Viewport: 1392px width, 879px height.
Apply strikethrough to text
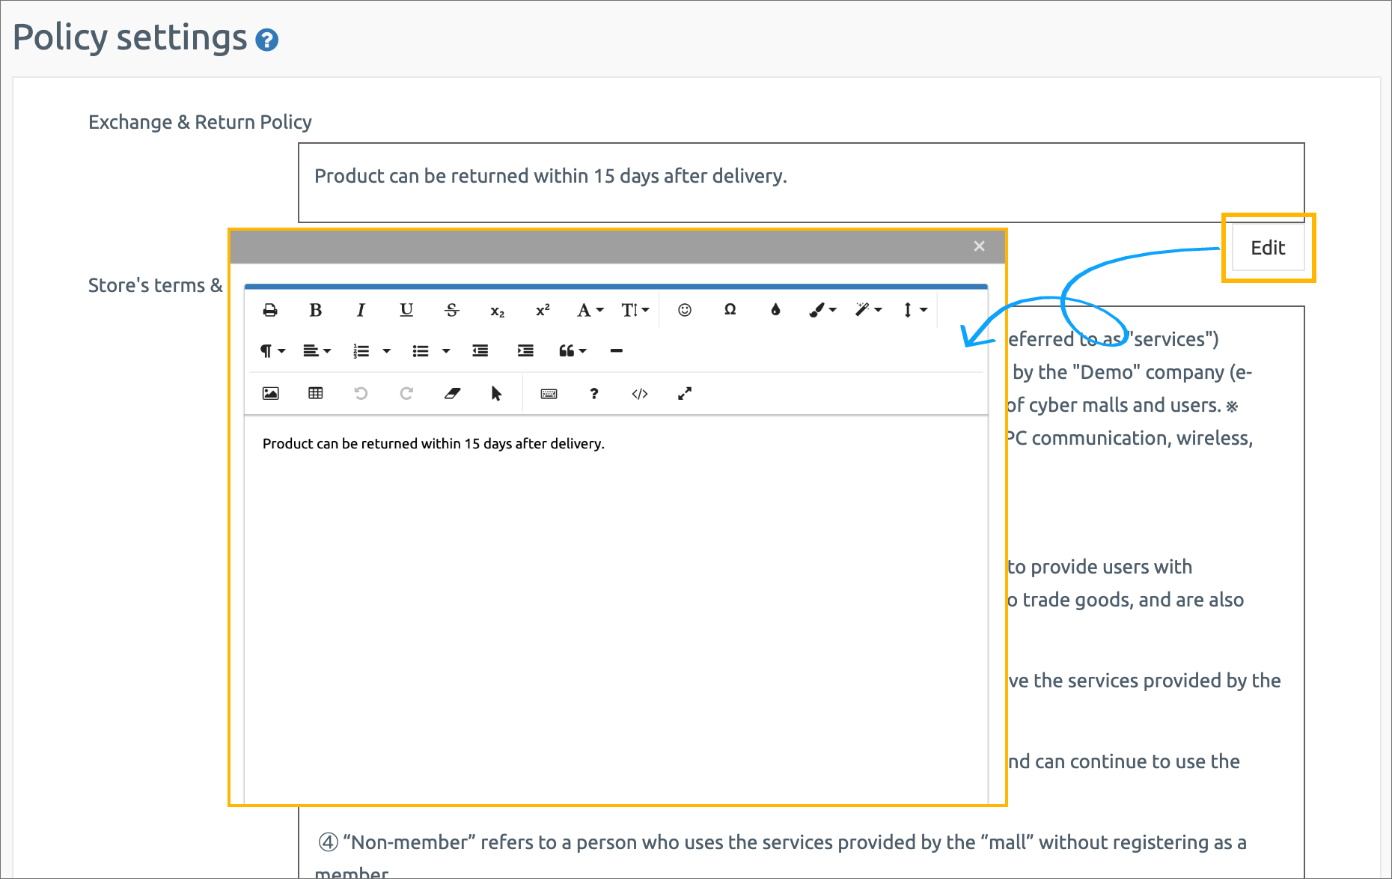click(452, 310)
